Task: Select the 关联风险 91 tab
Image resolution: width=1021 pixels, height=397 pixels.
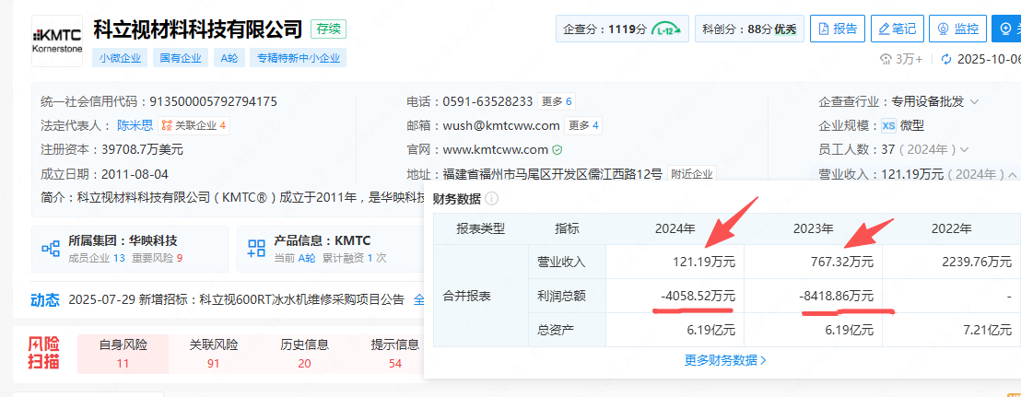Action: 214,354
